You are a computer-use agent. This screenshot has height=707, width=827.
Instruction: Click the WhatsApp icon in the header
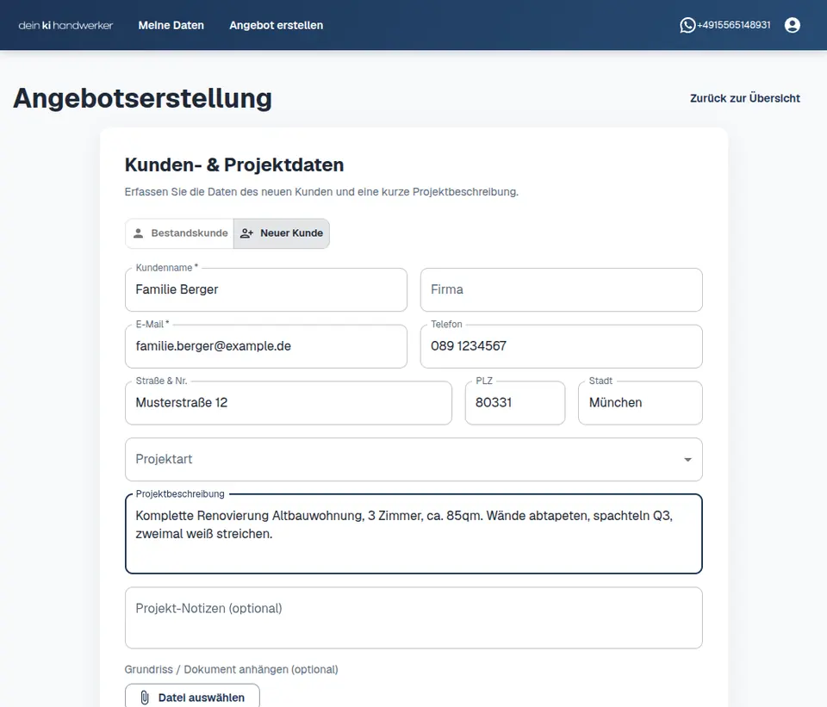click(687, 25)
